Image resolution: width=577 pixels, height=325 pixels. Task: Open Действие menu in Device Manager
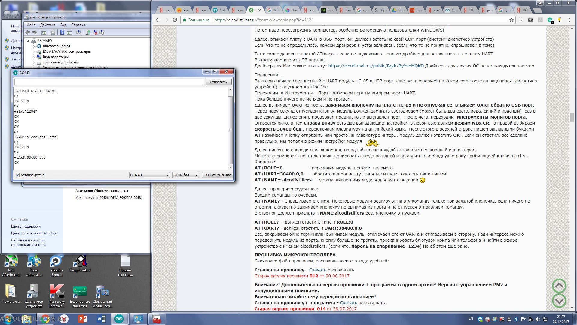tap(48, 25)
